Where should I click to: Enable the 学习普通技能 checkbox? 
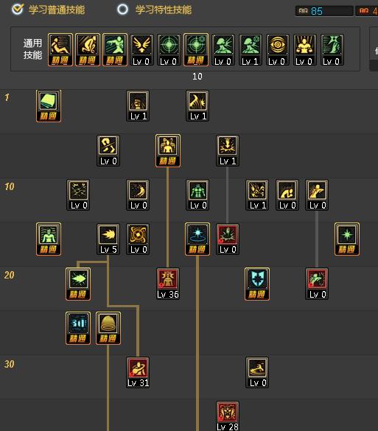[18, 9]
